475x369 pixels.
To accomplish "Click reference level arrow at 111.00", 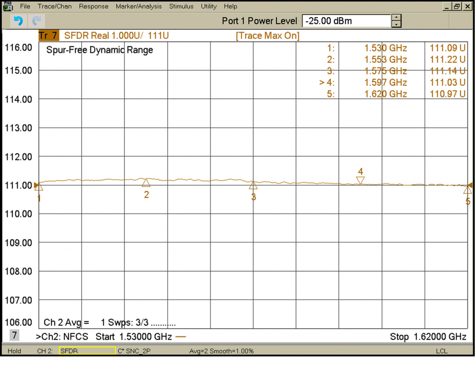I will pos(36,184).
